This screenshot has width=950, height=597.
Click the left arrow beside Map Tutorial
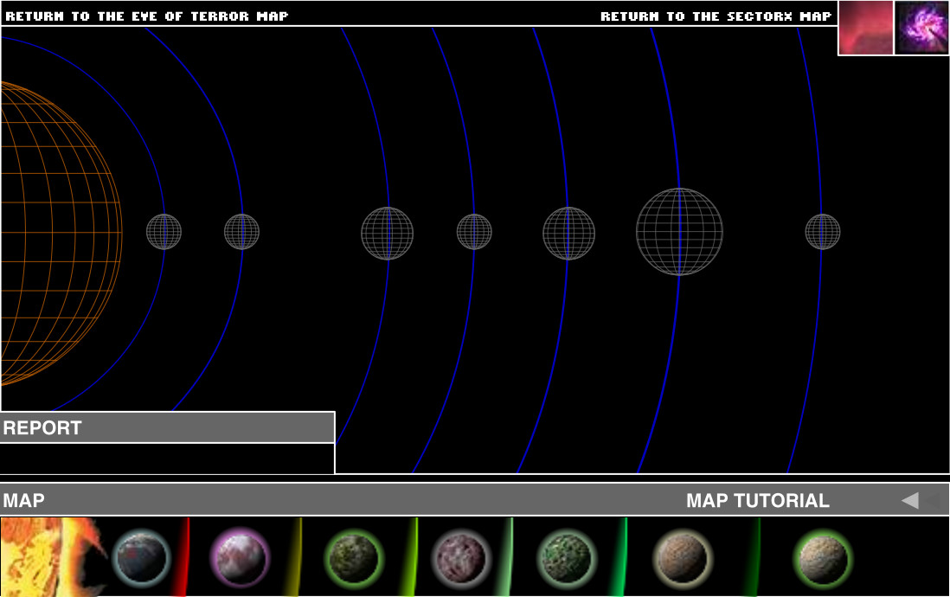point(909,500)
